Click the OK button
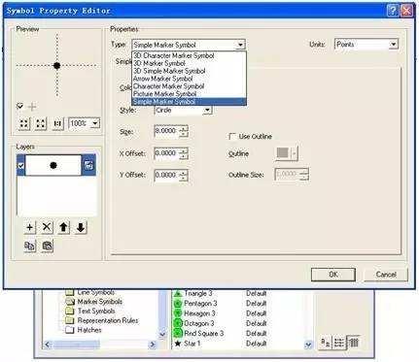 click(x=333, y=275)
